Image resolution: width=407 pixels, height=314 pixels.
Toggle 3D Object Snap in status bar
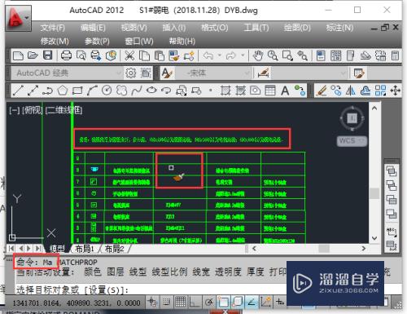point(238,302)
